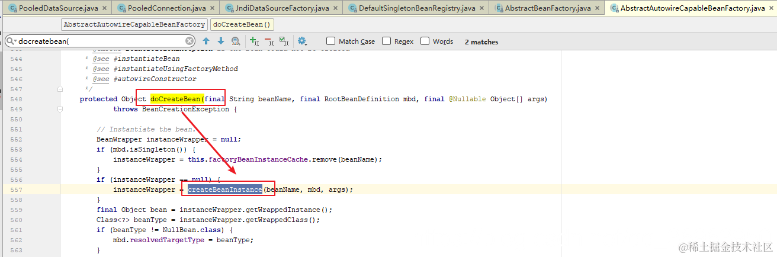Click PooledDataSource.java class file icon
Screen dimensions: 777x257
[12, 8]
